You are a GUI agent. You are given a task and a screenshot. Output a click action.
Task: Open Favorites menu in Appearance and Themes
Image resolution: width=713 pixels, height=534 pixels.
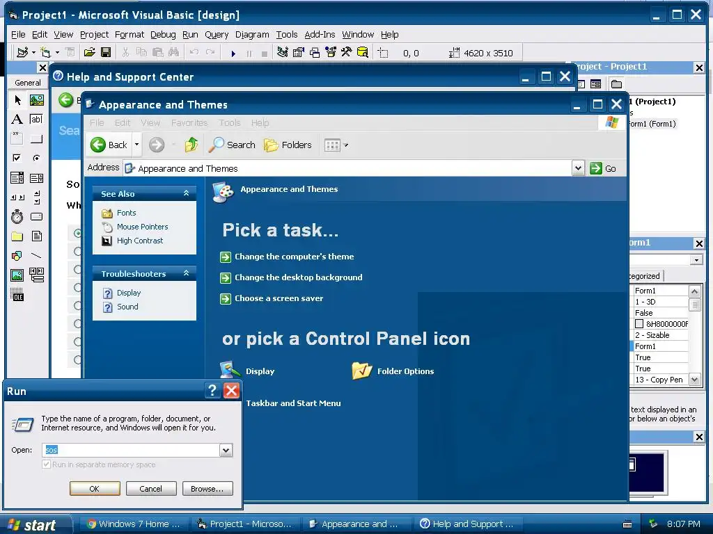189,122
